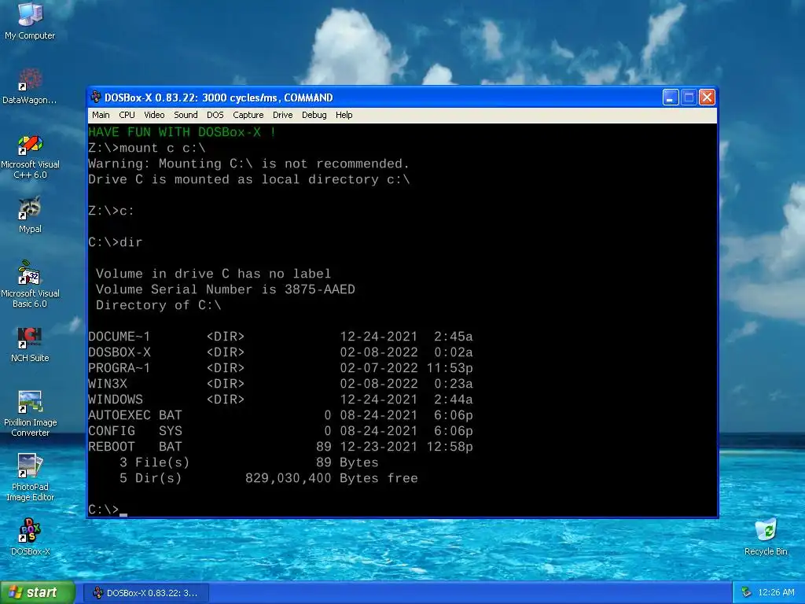
Task: Click the 'Directory of C:\' line
Action: (x=159, y=306)
